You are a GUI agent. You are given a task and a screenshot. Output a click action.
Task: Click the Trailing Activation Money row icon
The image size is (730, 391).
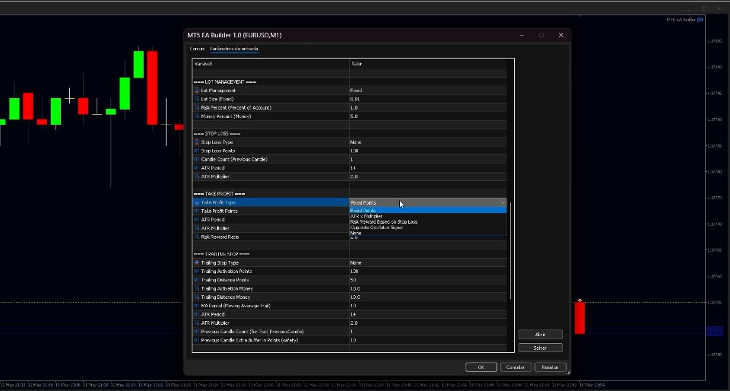[x=196, y=288]
